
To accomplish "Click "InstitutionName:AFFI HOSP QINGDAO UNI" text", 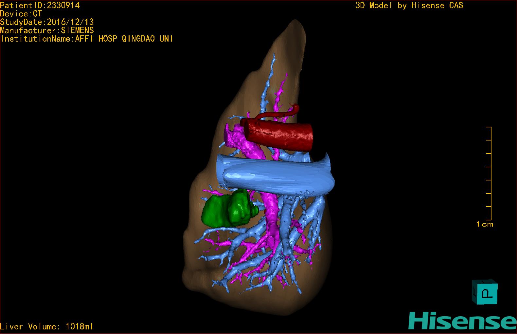I will pyautogui.click(x=87, y=39).
